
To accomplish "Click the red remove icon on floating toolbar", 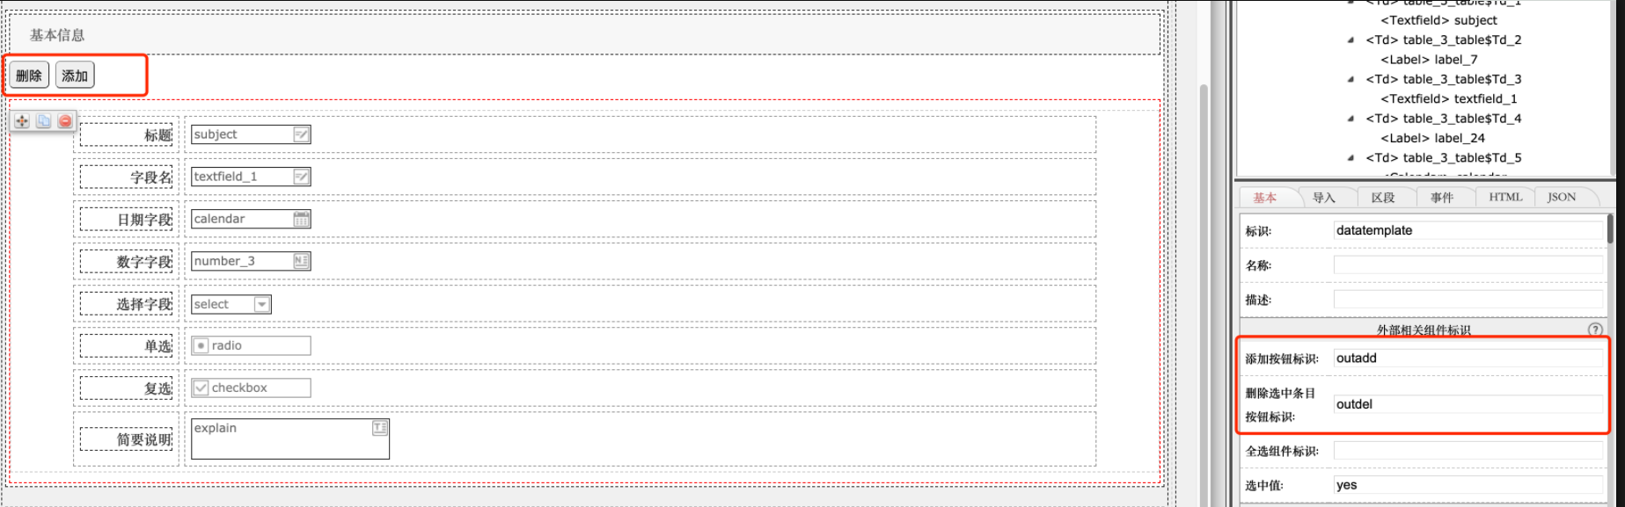I will pyautogui.click(x=65, y=121).
